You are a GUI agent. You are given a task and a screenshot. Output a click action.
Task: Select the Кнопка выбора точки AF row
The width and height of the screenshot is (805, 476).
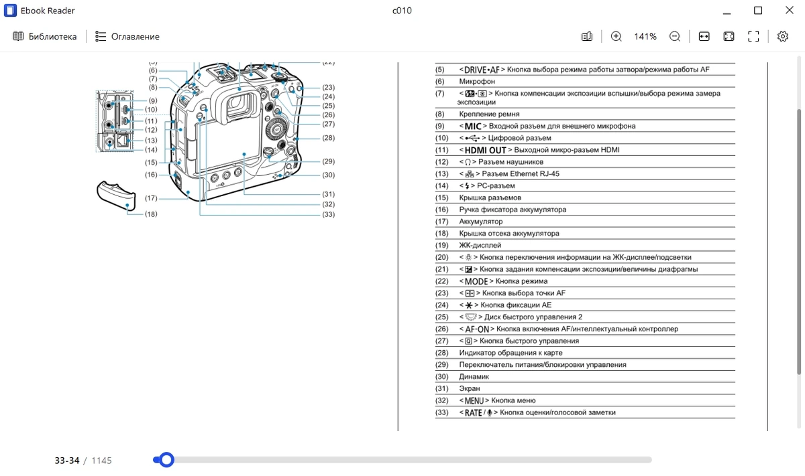tap(585, 293)
